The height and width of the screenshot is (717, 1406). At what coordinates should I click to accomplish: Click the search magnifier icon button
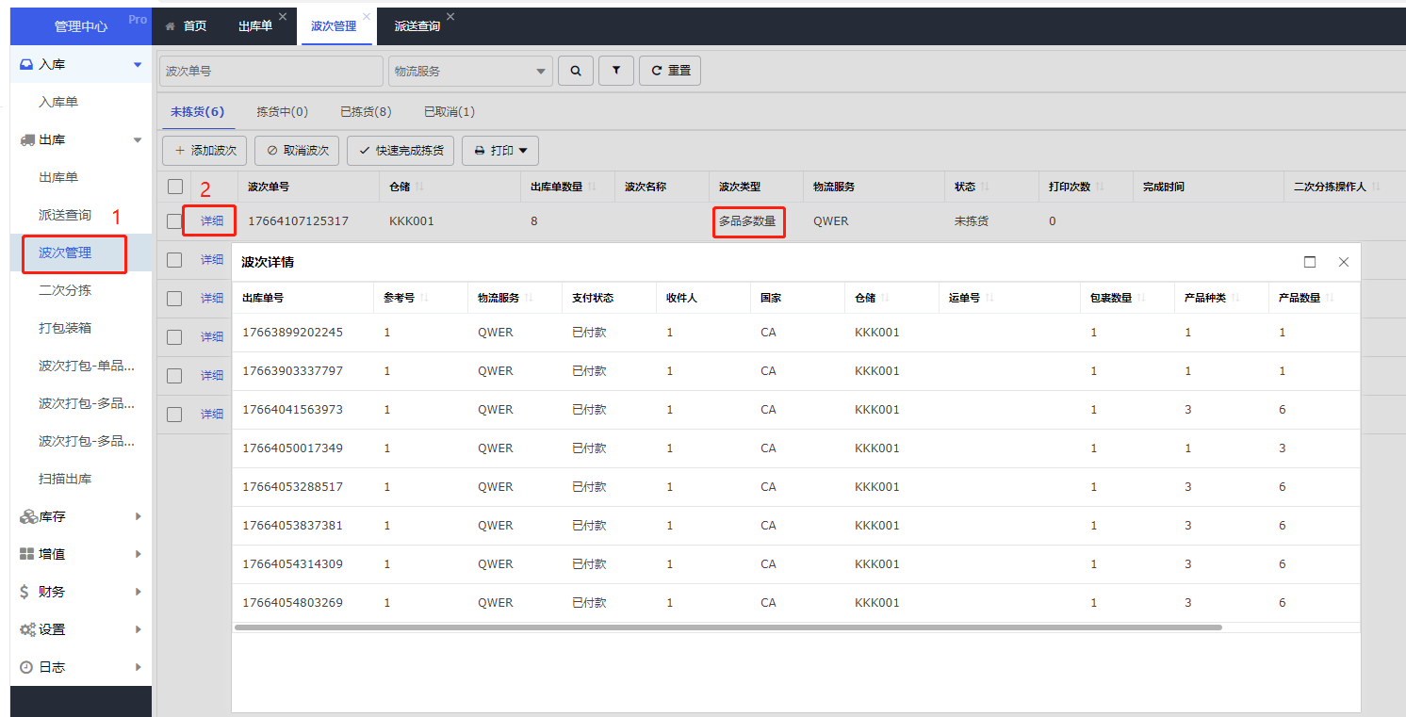click(x=576, y=71)
